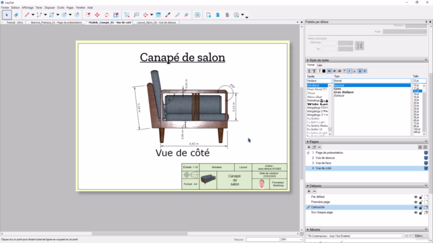Select the Rectangle shape tool

tap(51, 15)
